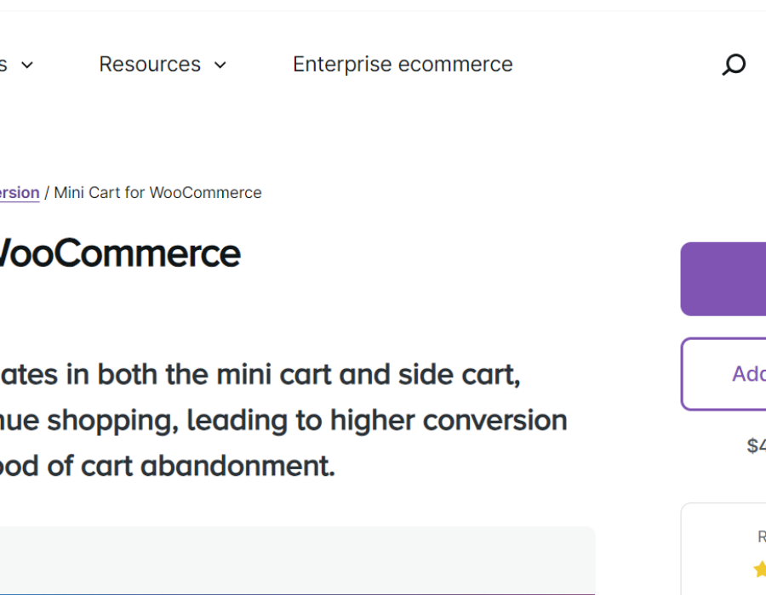Click the R label above the star
The width and height of the screenshot is (766, 595).
coord(761,536)
